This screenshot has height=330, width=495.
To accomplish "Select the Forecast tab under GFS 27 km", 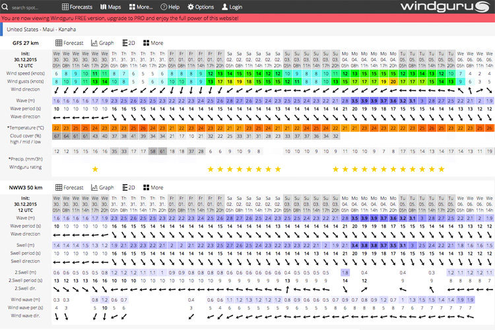I will (x=69, y=43).
